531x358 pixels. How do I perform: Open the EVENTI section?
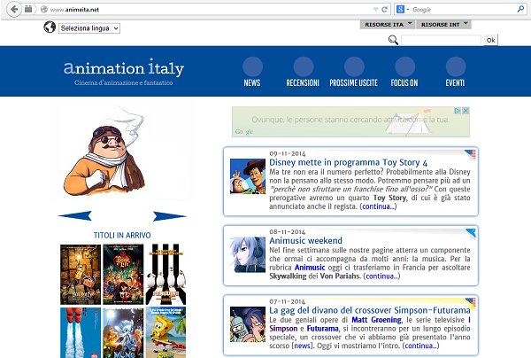pyautogui.click(x=455, y=72)
